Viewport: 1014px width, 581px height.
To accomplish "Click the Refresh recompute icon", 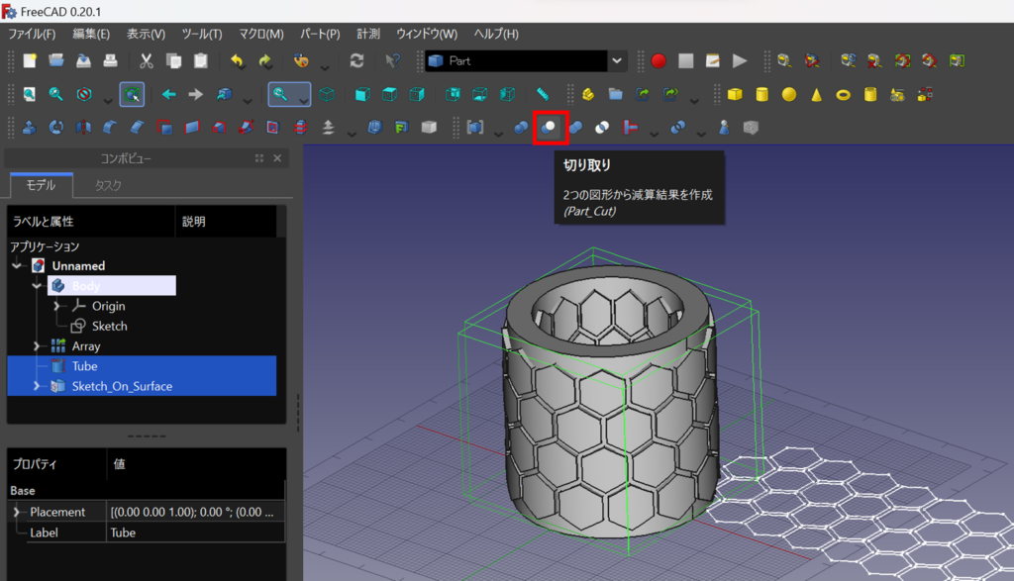I will click(356, 60).
